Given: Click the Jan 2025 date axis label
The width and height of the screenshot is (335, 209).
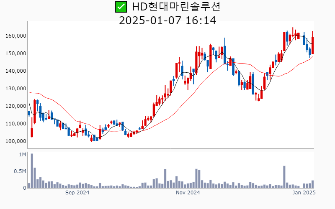Looking at the screenshot, I should [x=304, y=193].
